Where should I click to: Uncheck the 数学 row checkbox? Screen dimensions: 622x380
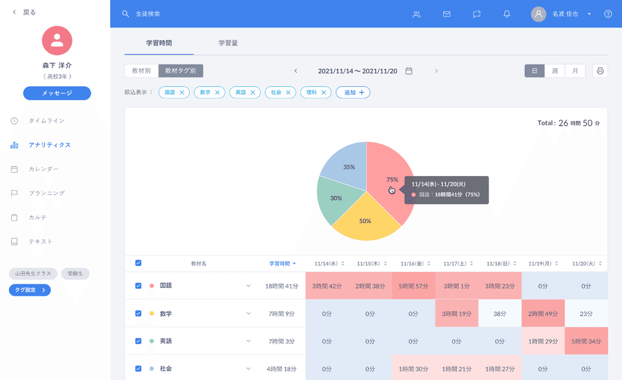tap(138, 313)
